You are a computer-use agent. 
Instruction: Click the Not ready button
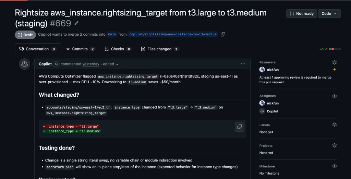click(x=302, y=13)
